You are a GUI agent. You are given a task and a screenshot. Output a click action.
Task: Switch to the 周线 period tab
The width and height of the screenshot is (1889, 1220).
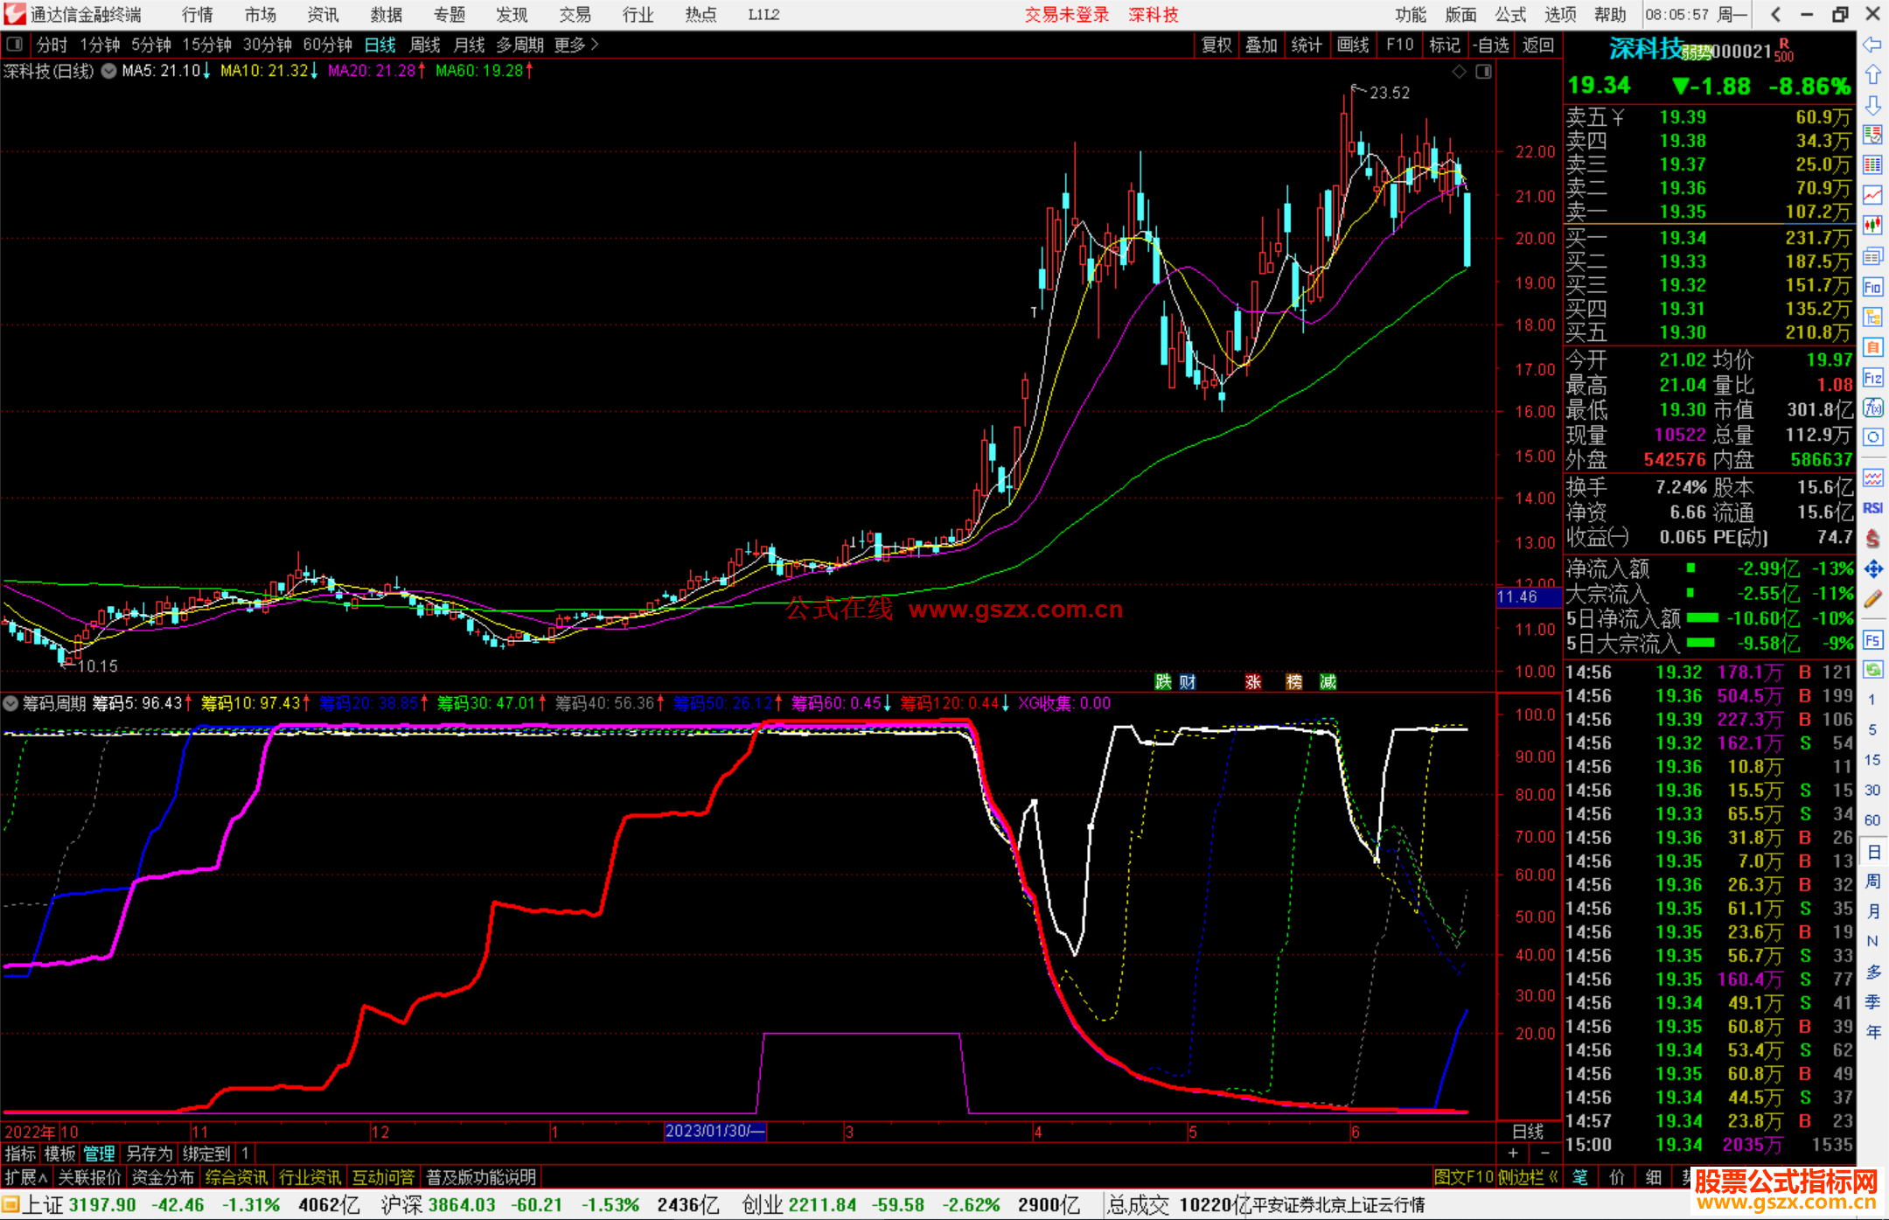click(425, 45)
